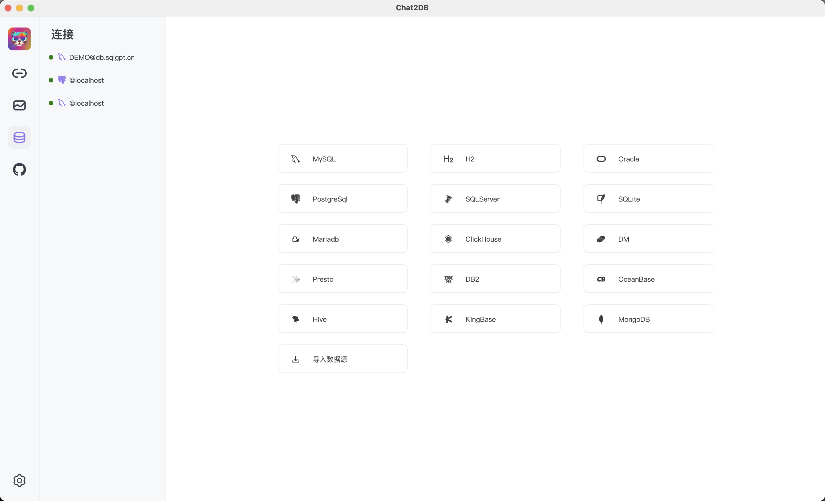
Task: Click the Oracle oval logo icon
Action: pos(601,159)
